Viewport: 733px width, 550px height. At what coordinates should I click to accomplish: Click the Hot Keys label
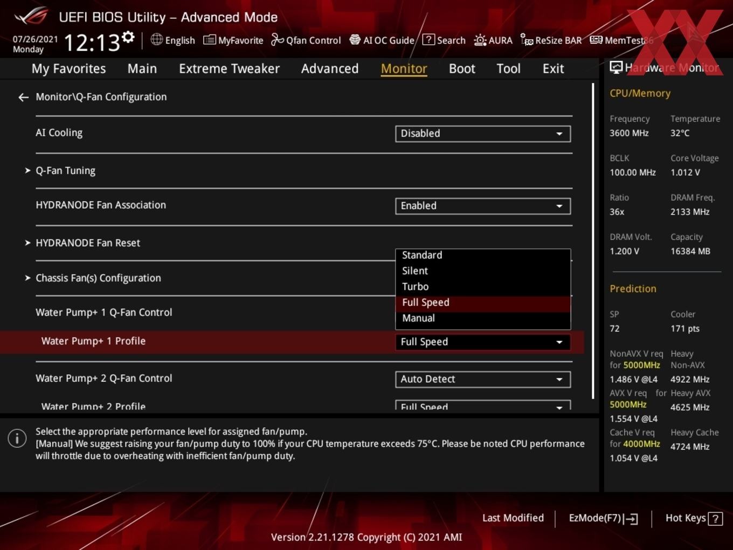[x=686, y=518]
